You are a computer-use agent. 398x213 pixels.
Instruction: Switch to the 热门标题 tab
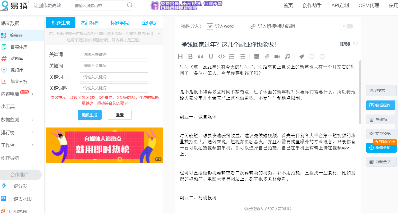(x=90, y=23)
